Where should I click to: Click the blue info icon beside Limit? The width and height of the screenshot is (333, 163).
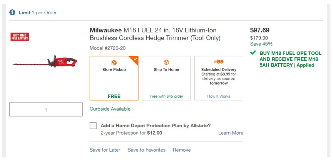click(12, 13)
